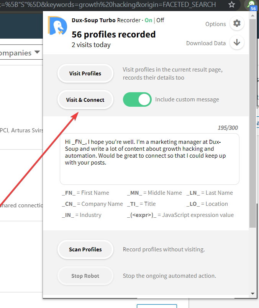
Task: Click the Download Data label
Action: point(206,43)
